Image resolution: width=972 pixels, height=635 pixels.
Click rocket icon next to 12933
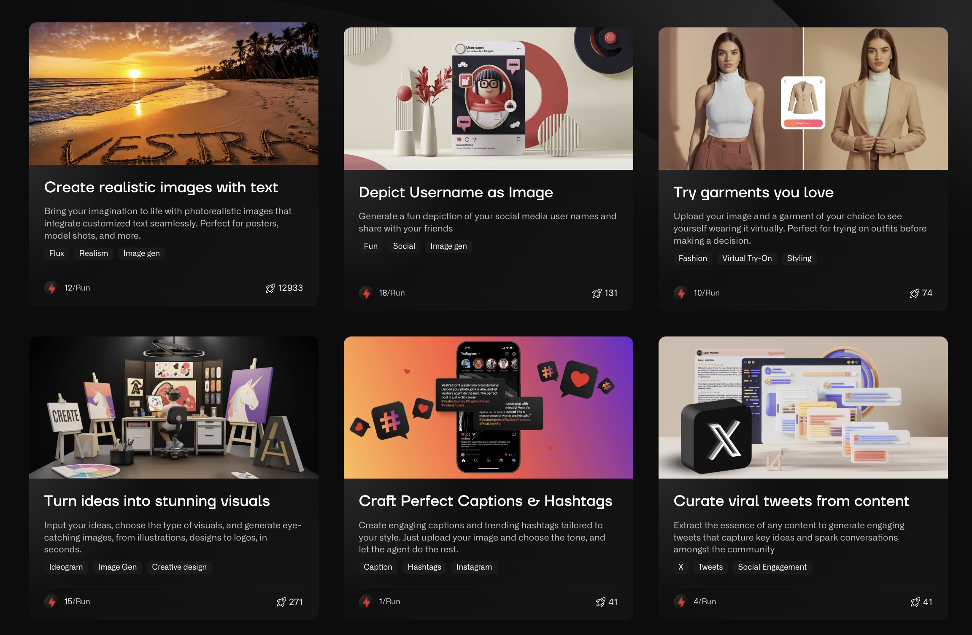point(270,288)
